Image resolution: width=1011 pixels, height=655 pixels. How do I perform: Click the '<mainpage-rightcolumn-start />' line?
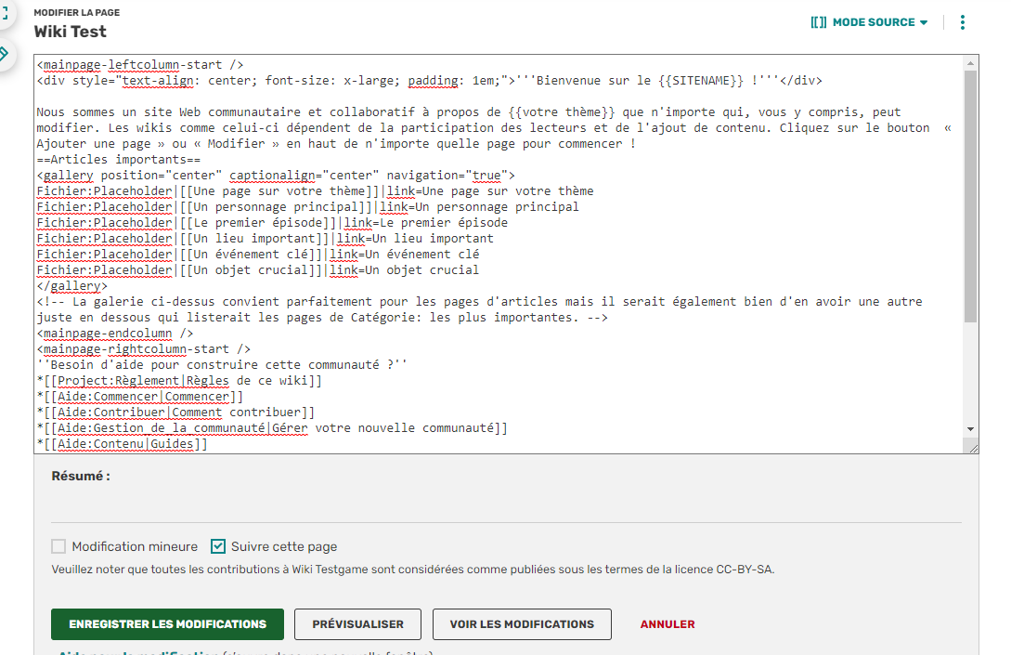[x=144, y=349]
